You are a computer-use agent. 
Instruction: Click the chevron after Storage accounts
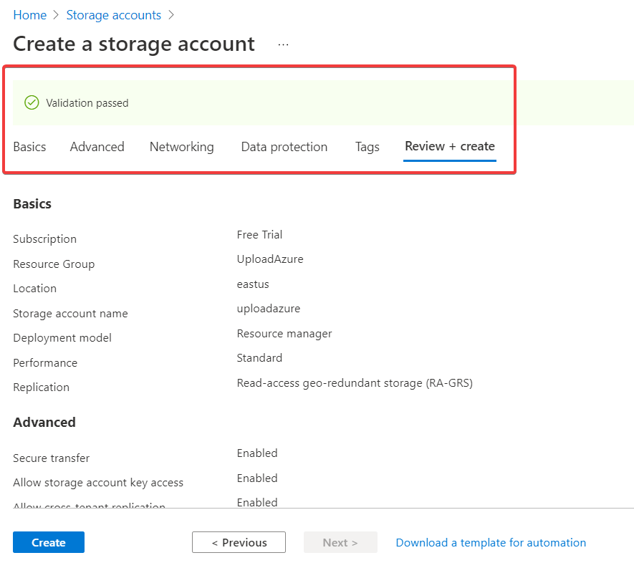pyautogui.click(x=170, y=15)
